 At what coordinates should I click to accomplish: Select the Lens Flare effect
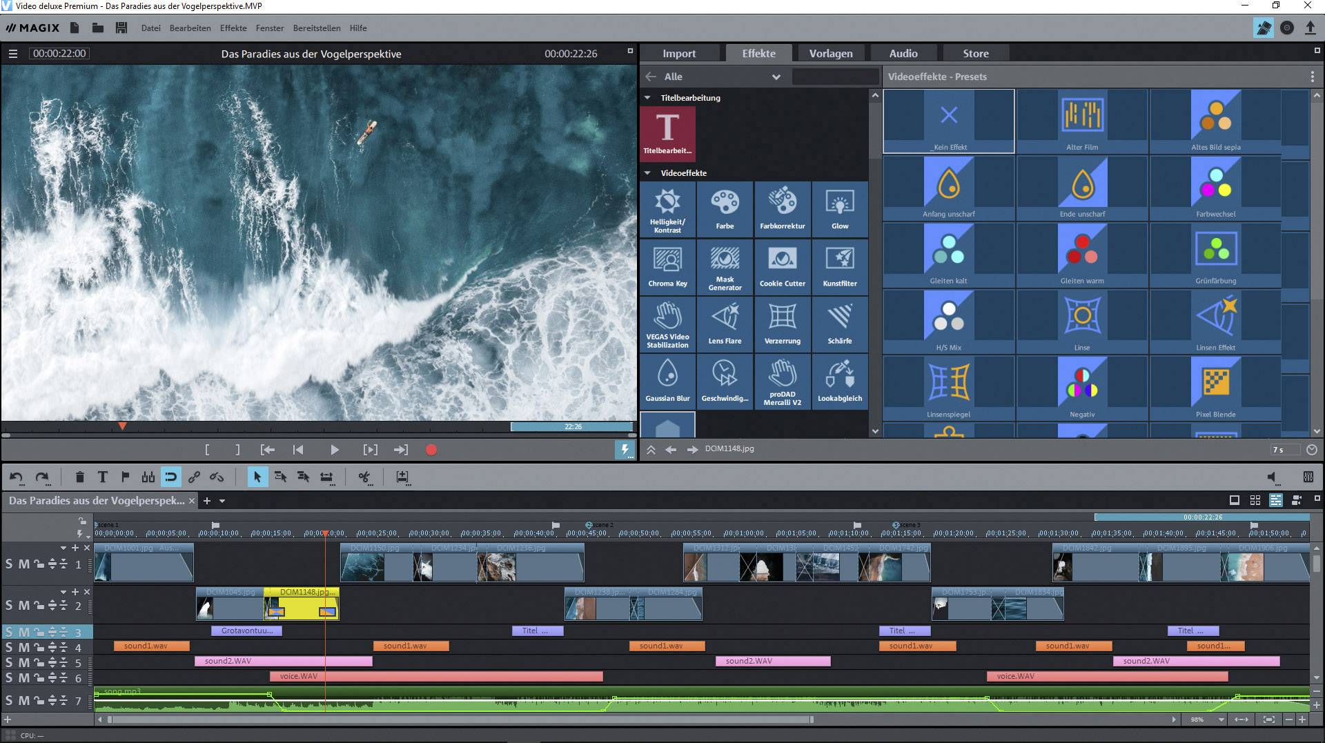point(725,324)
